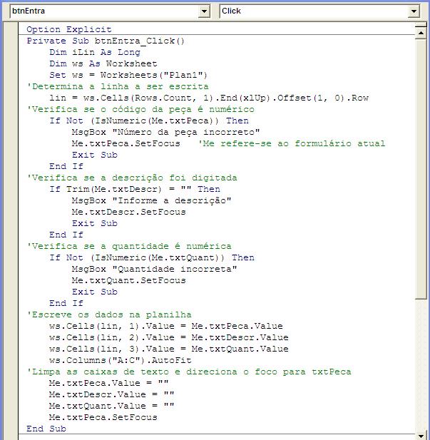Click comment 'Limpa as caixas de texto'
This screenshot has width=430, height=440.
[x=101, y=372]
